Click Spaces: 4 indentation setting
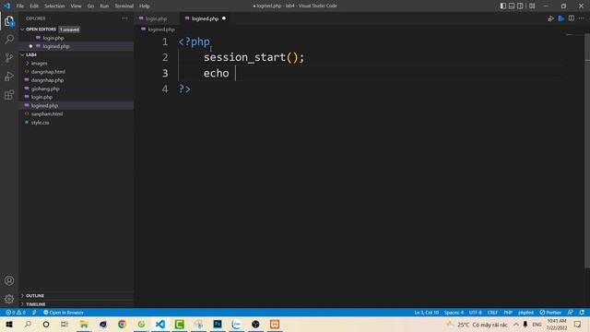The width and height of the screenshot is (590, 332). [x=454, y=313]
